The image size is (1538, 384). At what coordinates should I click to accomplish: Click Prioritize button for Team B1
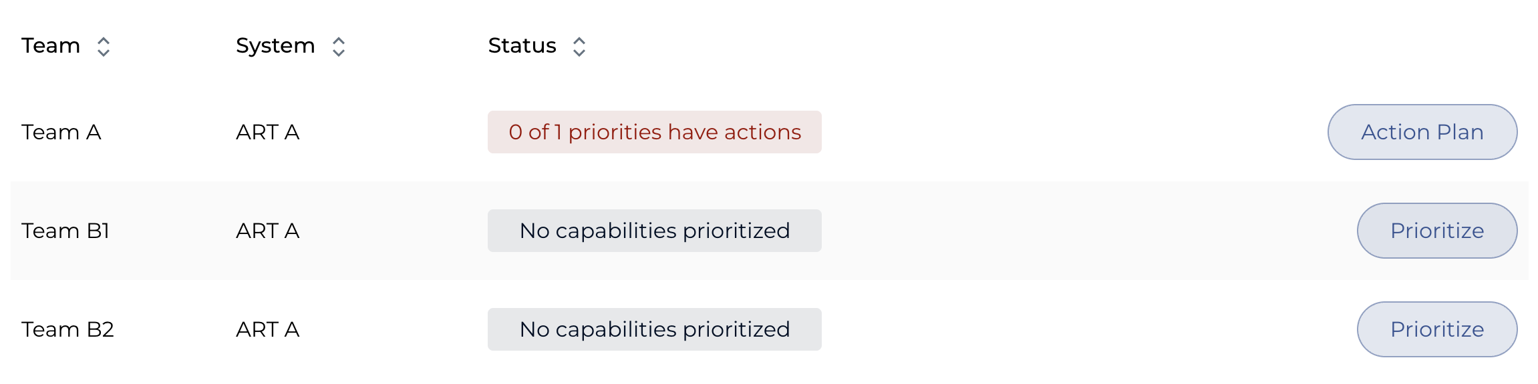tap(1437, 231)
